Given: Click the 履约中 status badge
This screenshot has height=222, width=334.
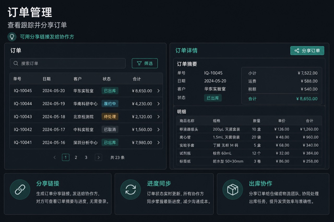Looking at the screenshot, I should (x=110, y=104).
